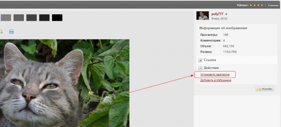Image resolution: width=281 pixels, height=127 pixels.
Task: Click Добавить в Избранное link
Action: 216,80
